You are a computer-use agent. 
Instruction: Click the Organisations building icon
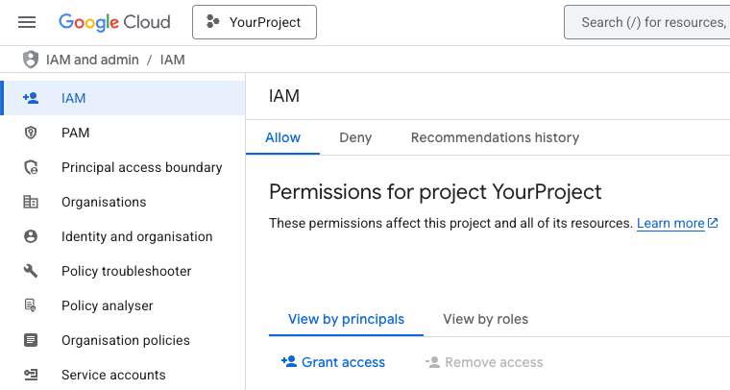coord(31,202)
